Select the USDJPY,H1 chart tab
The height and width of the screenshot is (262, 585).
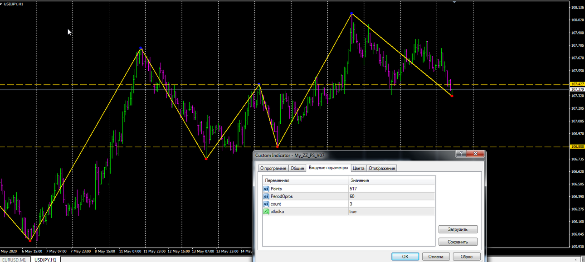click(x=45, y=259)
